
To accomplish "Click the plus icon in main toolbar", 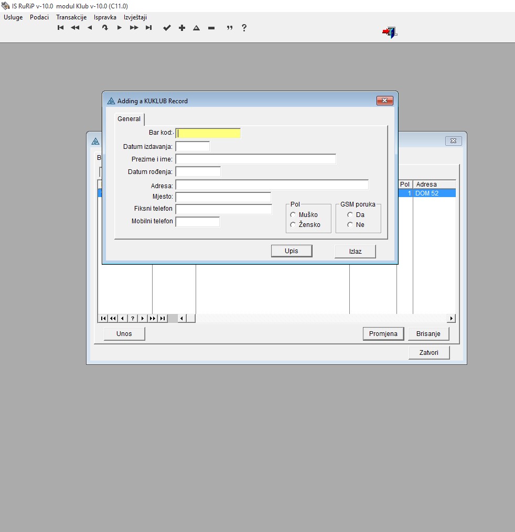I will pyautogui.click(x=182, y=28).
